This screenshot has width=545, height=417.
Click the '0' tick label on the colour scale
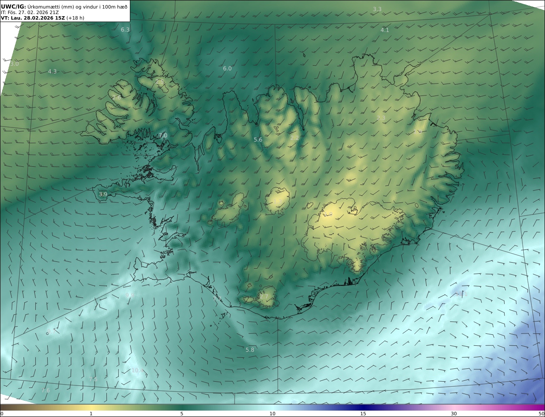click(2, 414)
